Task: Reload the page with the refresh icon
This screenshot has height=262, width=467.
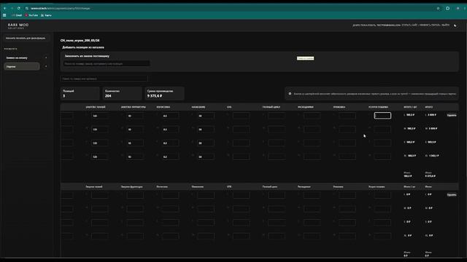Action: coord(19,8)
